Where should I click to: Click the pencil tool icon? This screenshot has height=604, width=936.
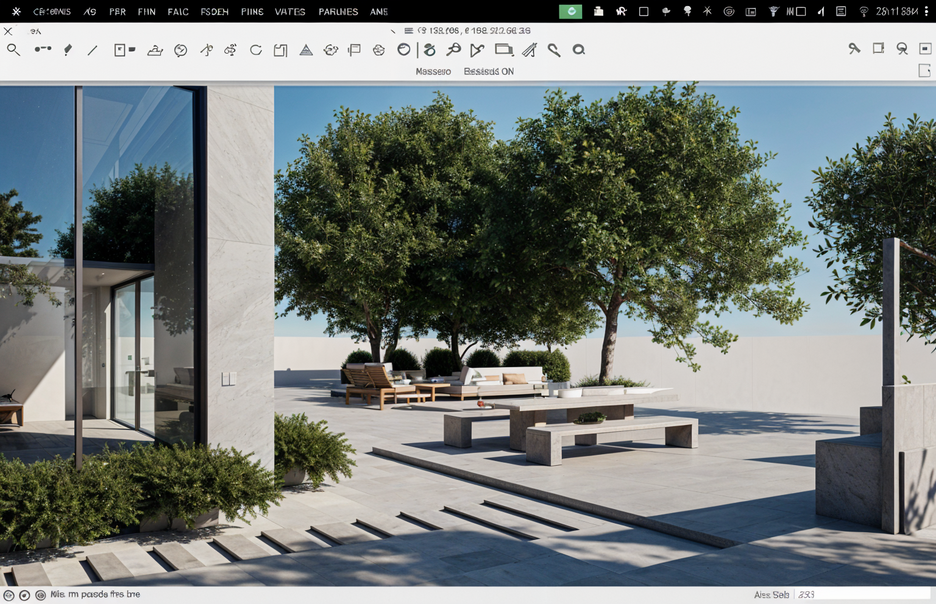pos(68,50)
